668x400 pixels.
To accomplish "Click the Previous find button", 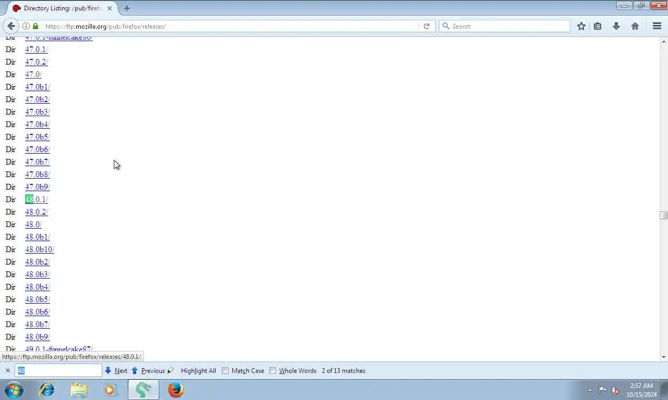I will coord(153,371).
